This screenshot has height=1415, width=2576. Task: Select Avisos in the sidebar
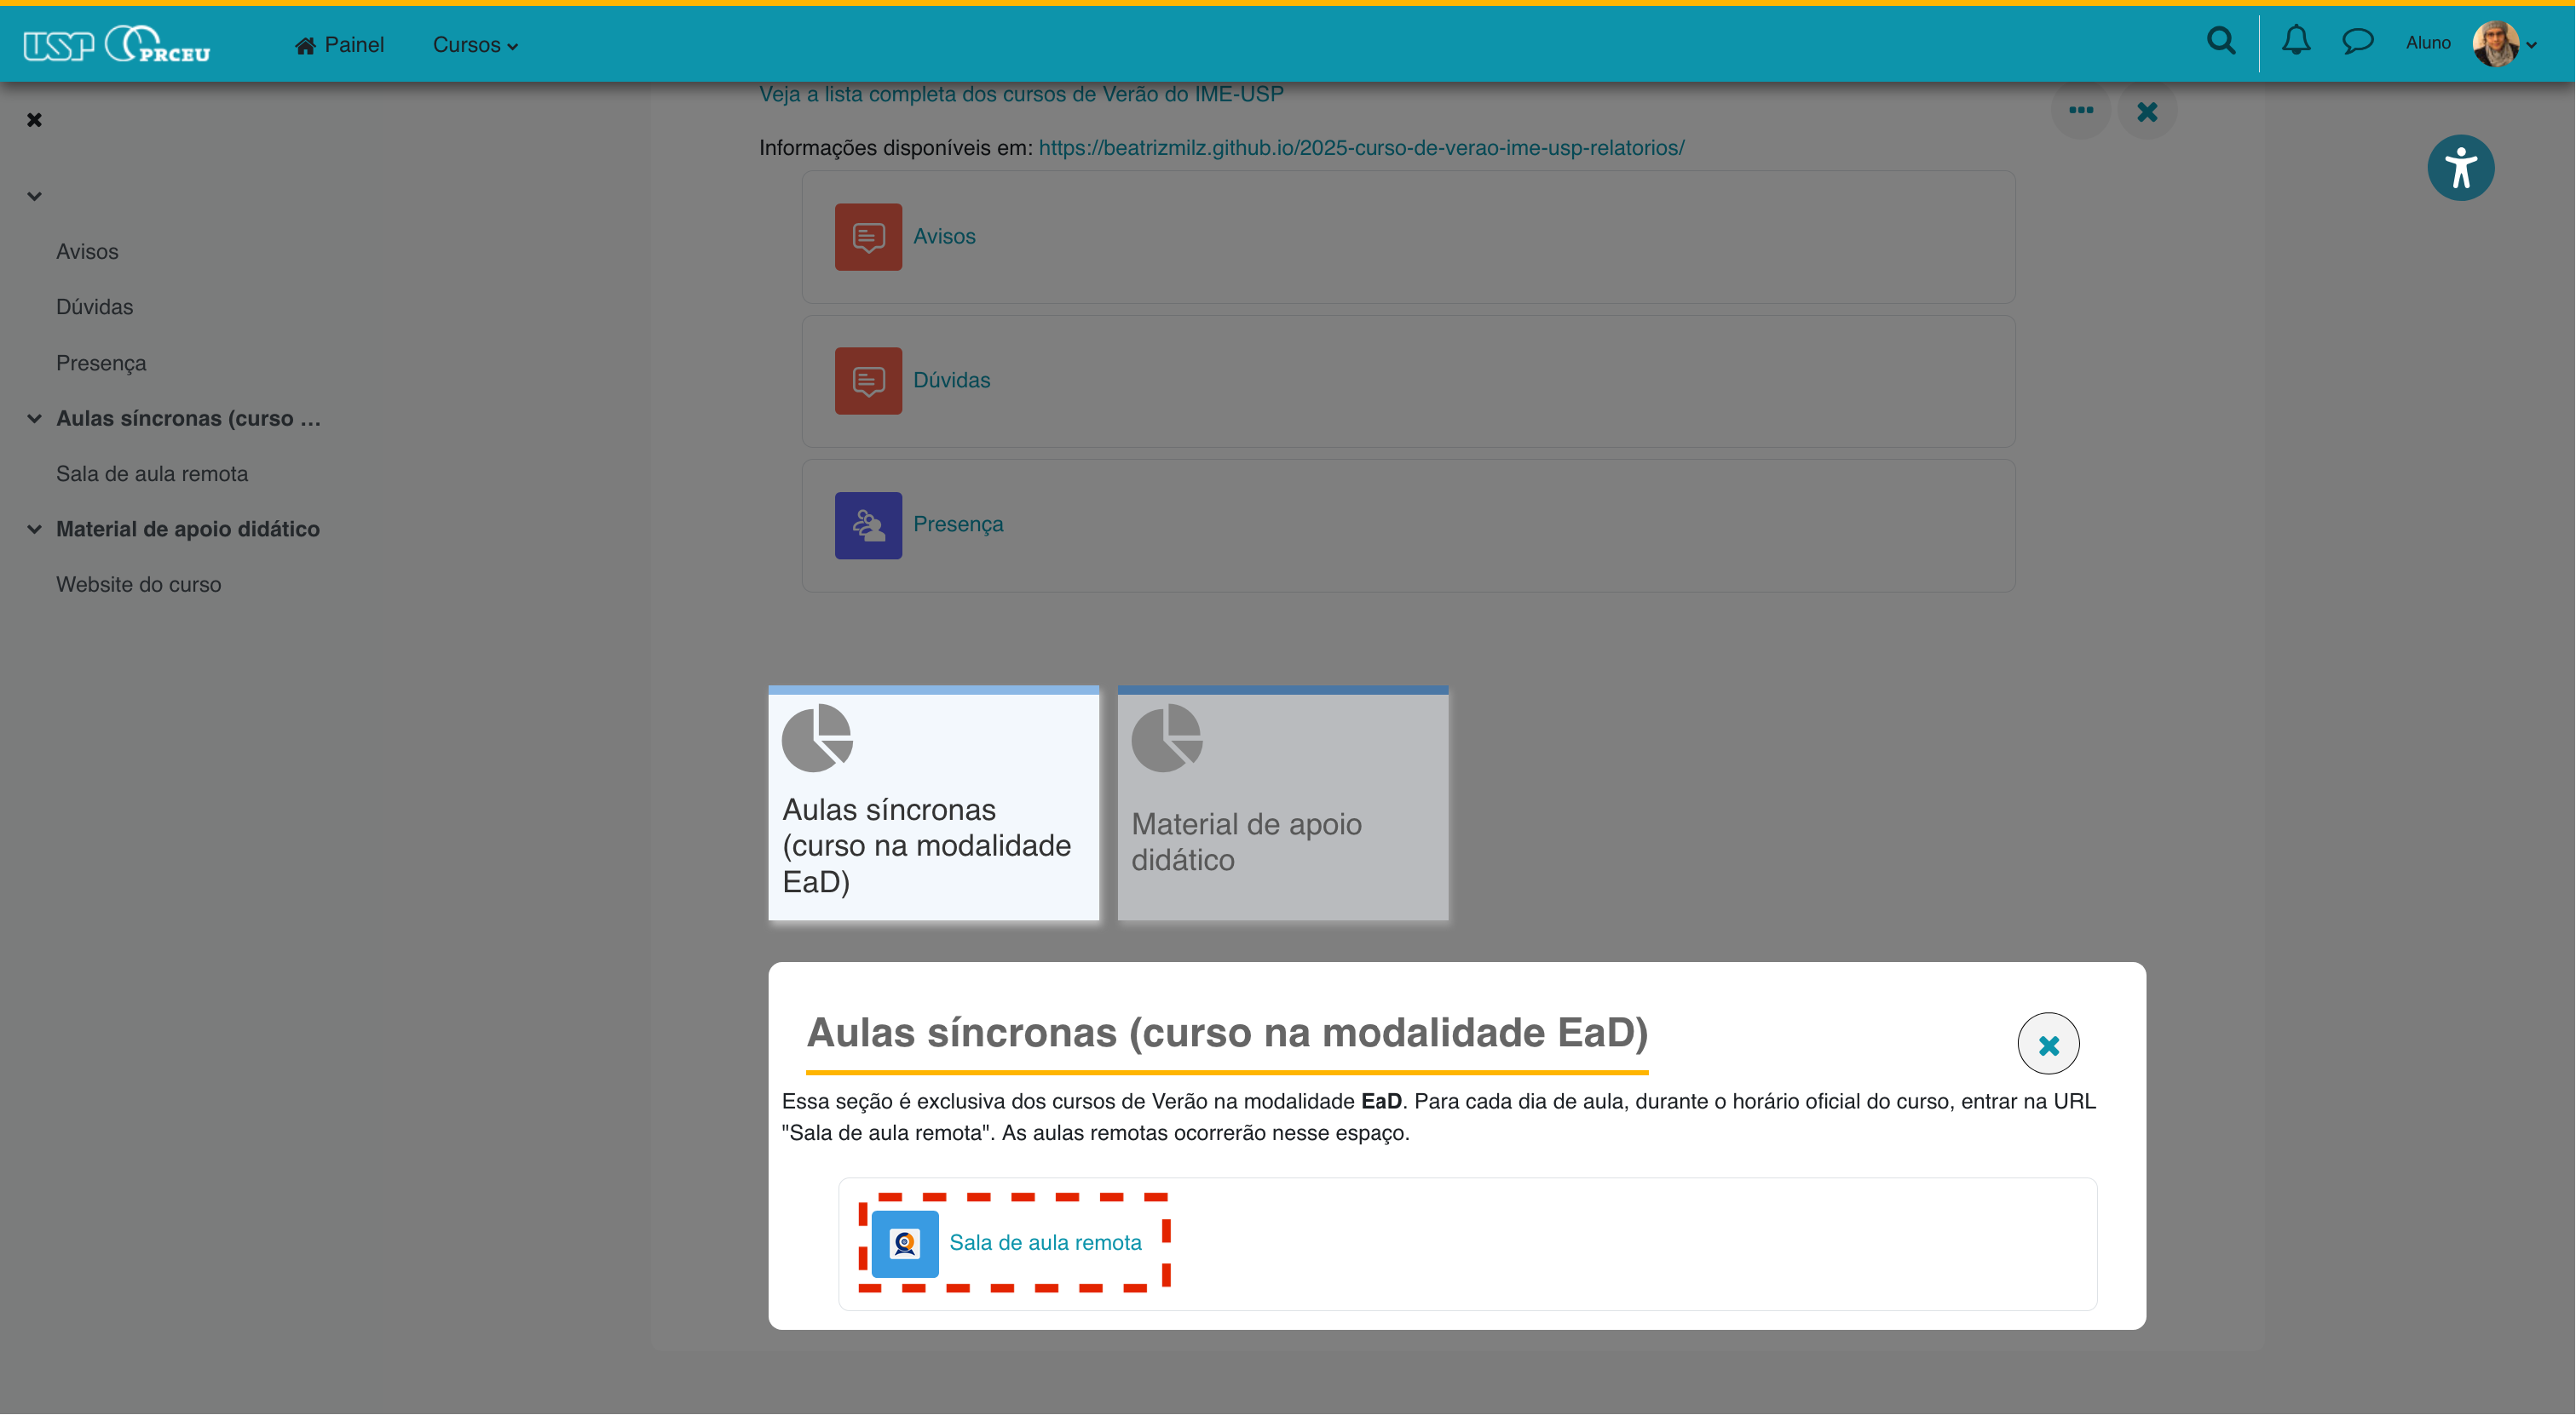[x=87, y=252]
